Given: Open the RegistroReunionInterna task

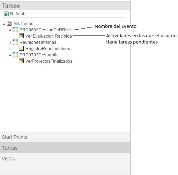Looking at the screenshot, I should click(x=49, y=49).
